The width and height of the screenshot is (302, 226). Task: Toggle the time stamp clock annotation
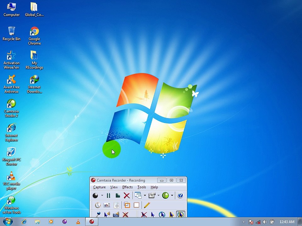(98, 205)
